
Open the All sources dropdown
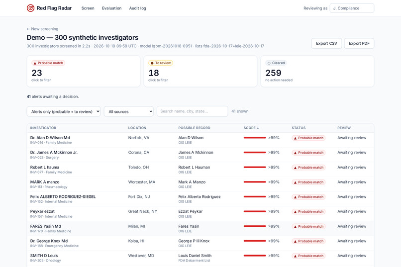tap(129, 111)
